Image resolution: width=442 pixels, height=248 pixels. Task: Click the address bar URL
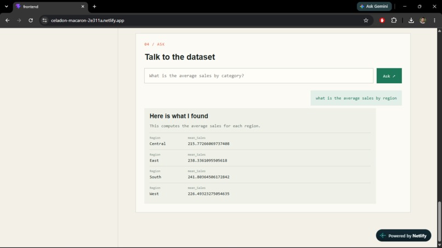click(87, 20)
